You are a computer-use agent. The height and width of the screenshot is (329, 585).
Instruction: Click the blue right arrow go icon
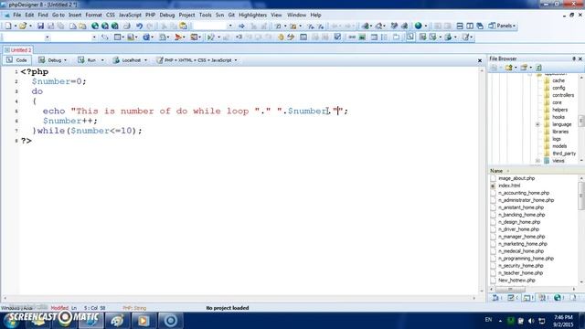click(x=241, y=26)
